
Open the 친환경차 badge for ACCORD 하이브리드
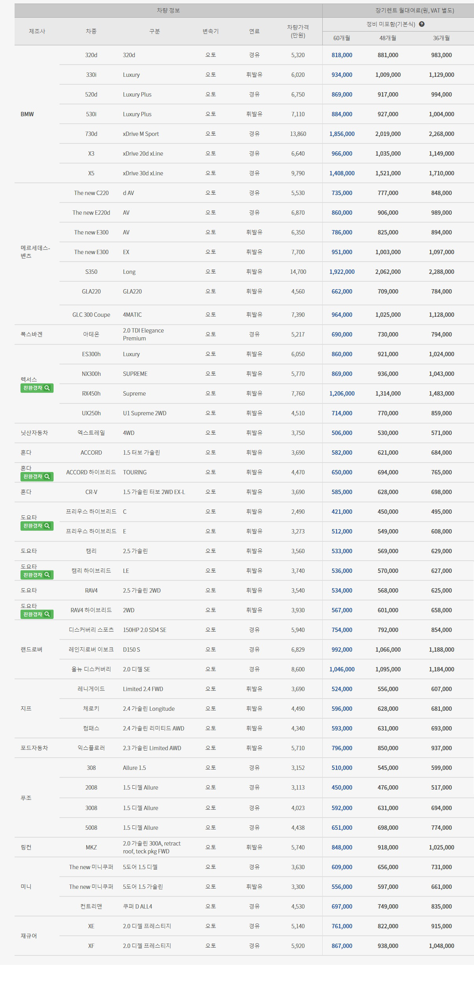tap(37, 477)
